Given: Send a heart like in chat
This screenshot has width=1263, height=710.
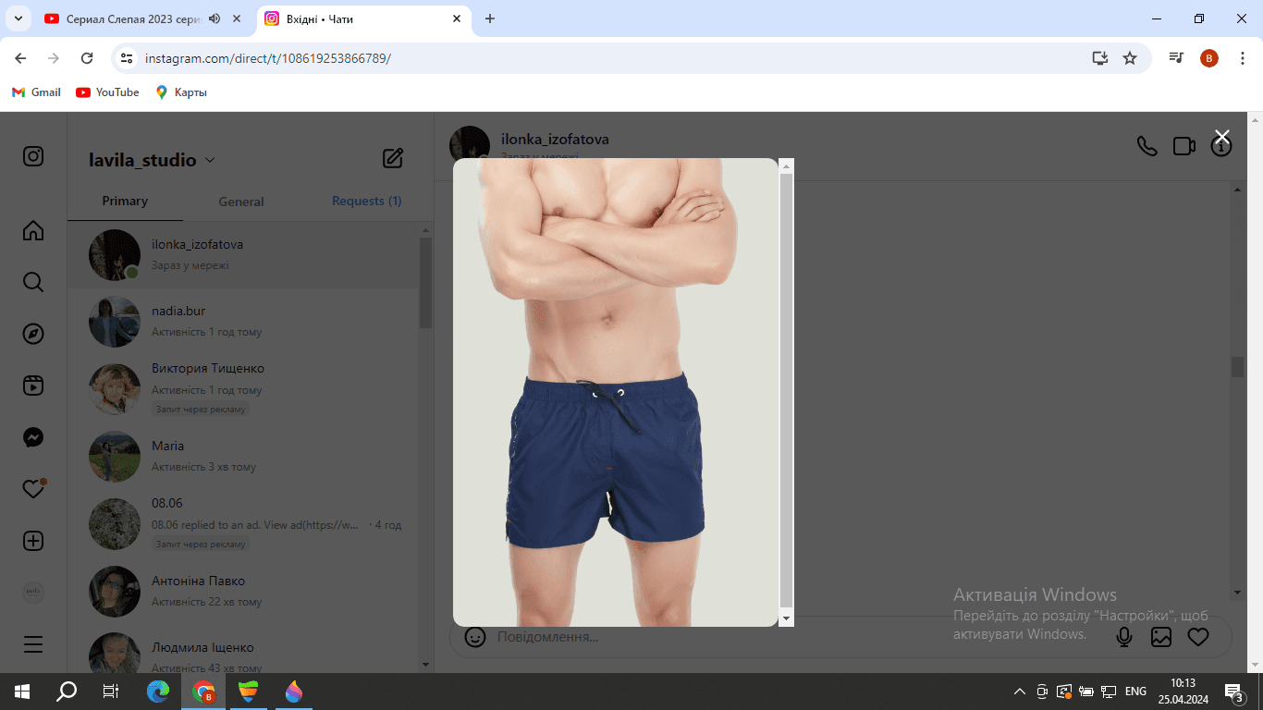Looking at the screenshot, I should 1198,637.
